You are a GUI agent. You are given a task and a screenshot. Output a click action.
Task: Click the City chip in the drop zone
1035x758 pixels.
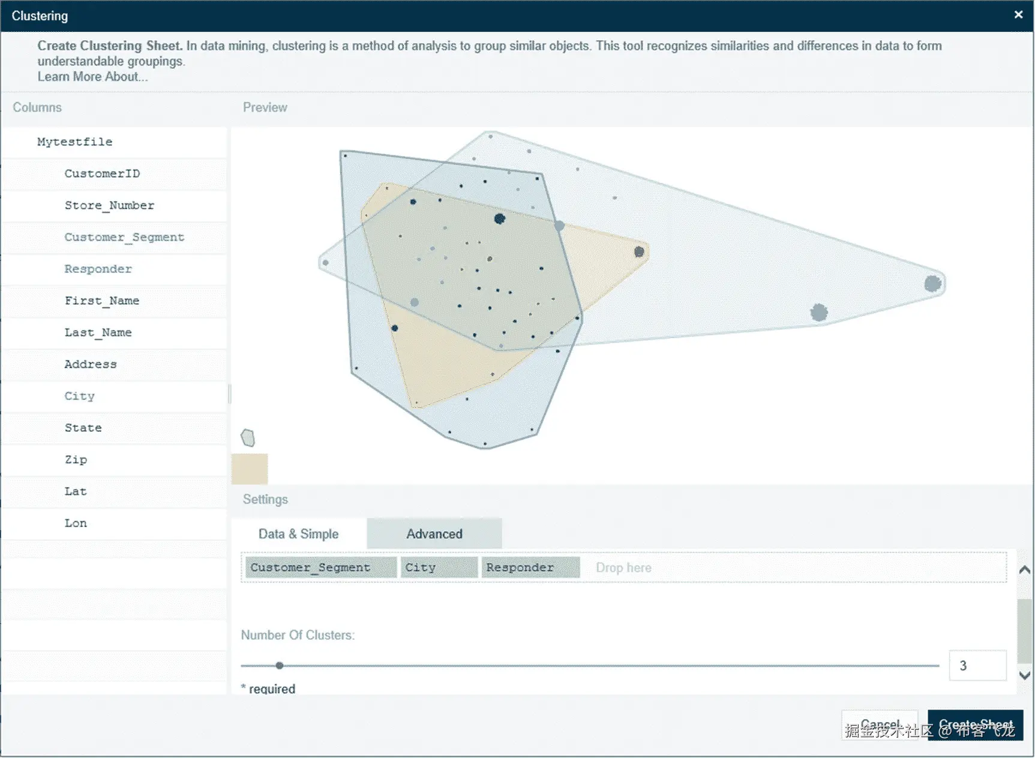[x=439, y=567]
